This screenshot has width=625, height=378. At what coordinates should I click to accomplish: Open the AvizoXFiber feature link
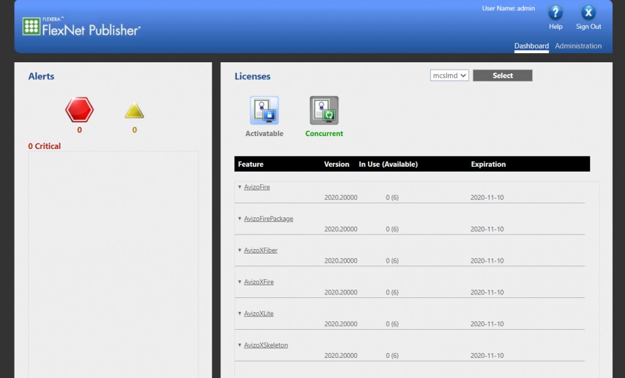click(x=260, y=250)
